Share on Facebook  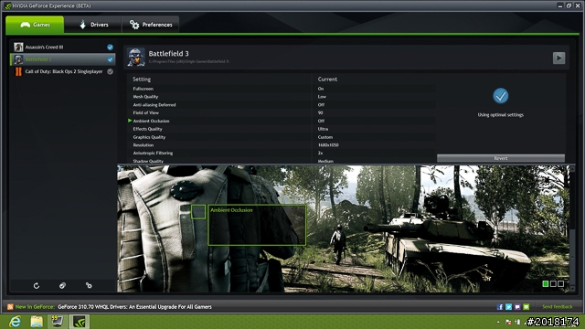point(500,307)
